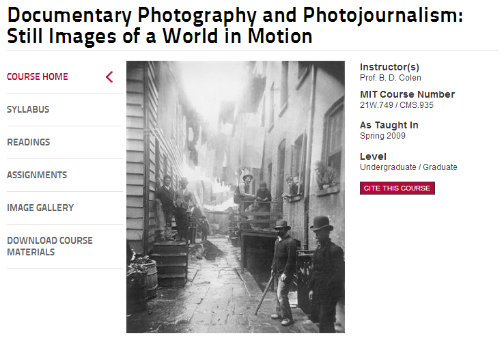Click the Instructor(s) heading

point(389,67)
